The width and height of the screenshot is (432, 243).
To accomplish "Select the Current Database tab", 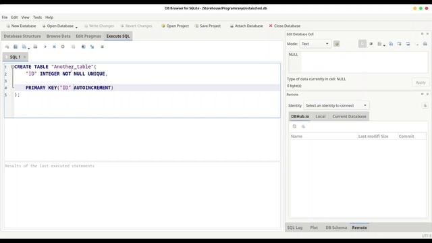I will 350,117.
